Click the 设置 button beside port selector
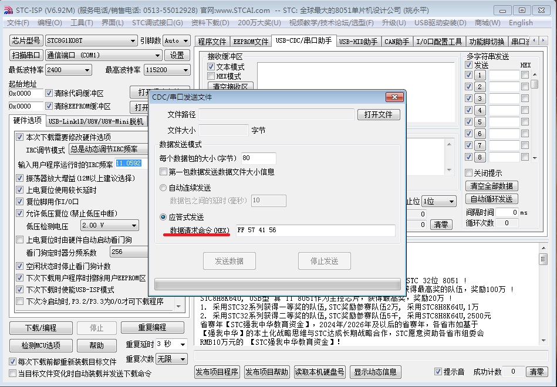This screenshot has height=387, width=557. click(x=177, y=55)
